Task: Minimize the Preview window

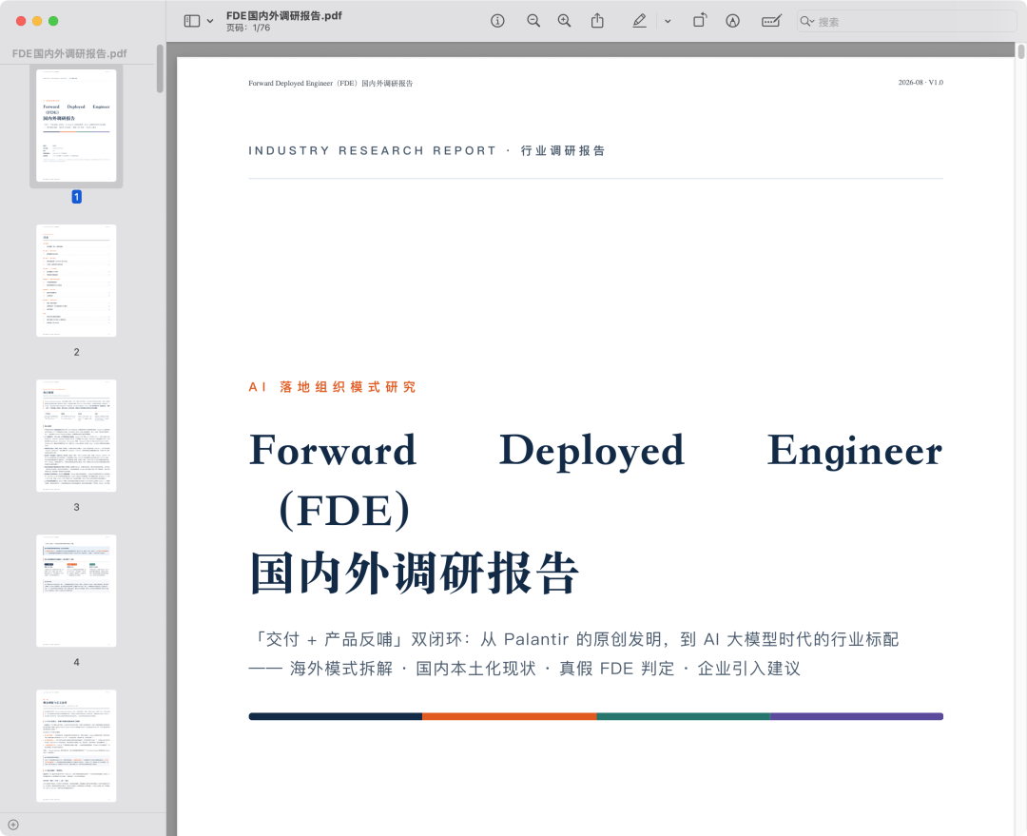Action: click(x=37, y=21)
